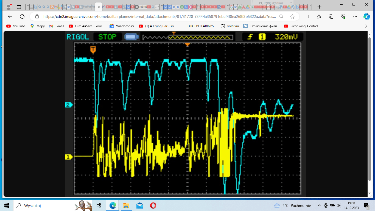Open Browser essentials heart icon

[343, 16]
